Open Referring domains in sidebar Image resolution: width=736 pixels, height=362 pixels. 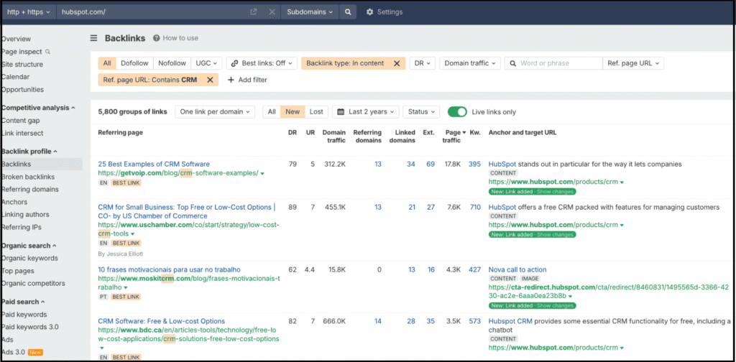point(29,190)
